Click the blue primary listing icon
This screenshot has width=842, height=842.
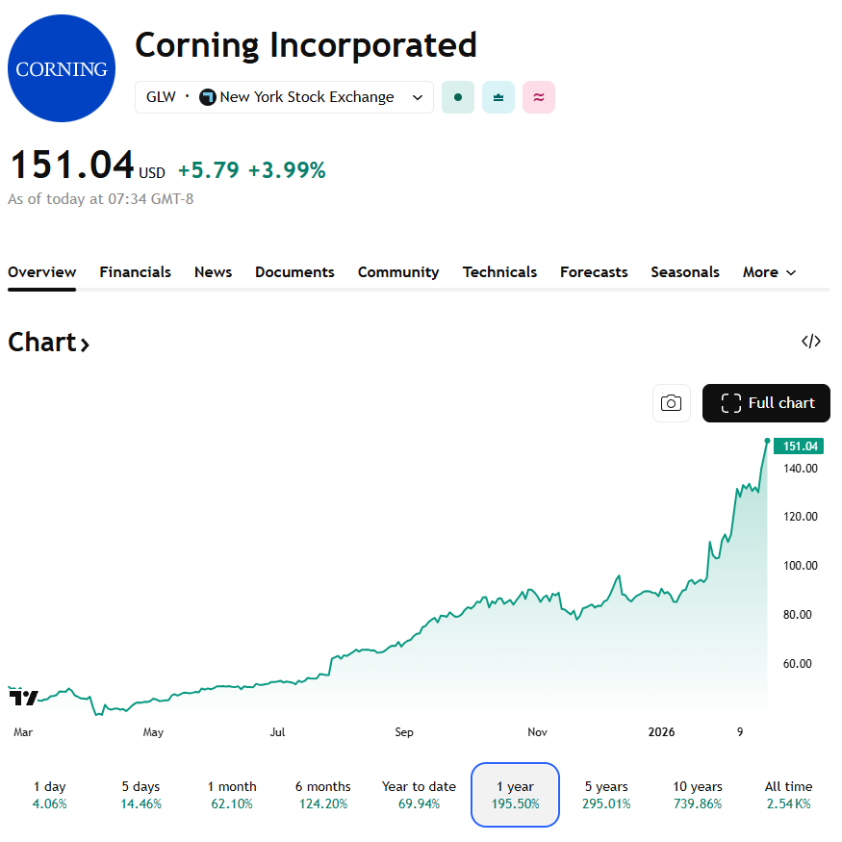coord(498,97)
